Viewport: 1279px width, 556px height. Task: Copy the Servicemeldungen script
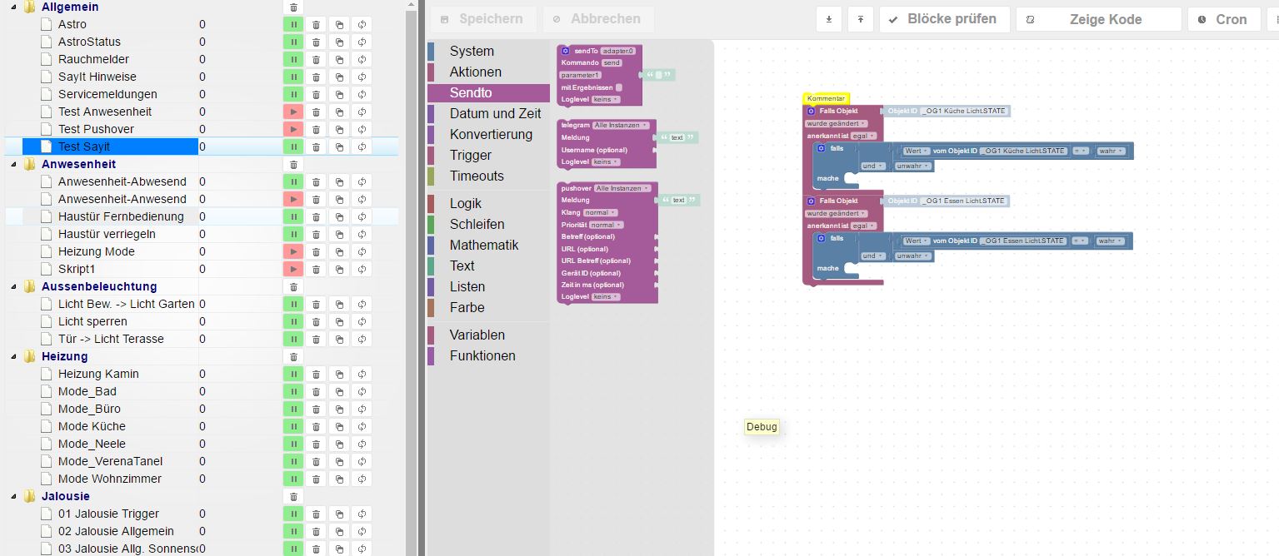pos(339,94)
